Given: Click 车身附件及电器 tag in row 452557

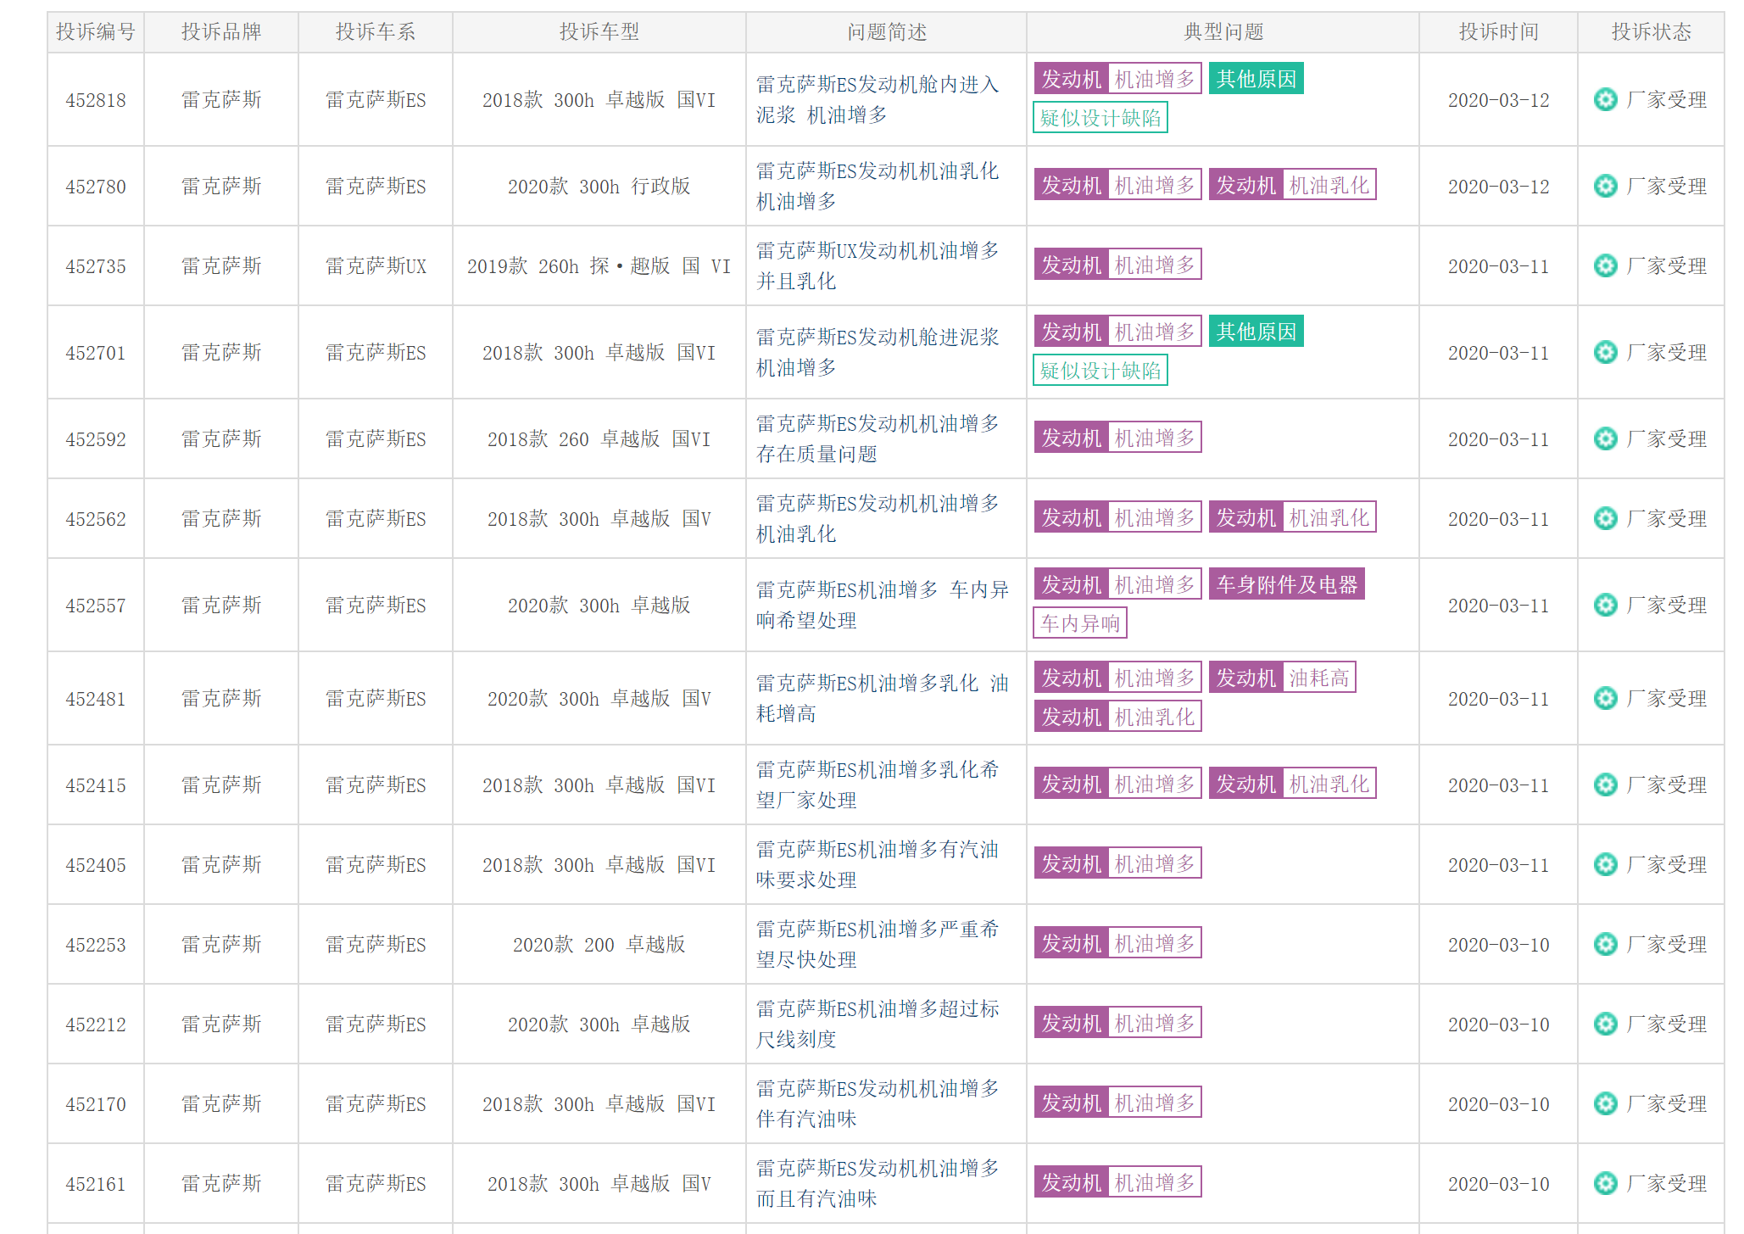Looking at the screenshot, I should point(1286,584).
